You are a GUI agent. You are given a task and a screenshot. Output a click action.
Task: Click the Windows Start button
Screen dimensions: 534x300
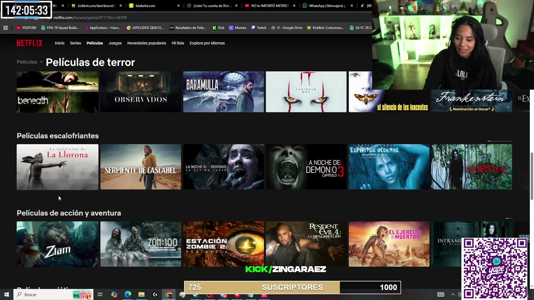click(x=6, y=295)
